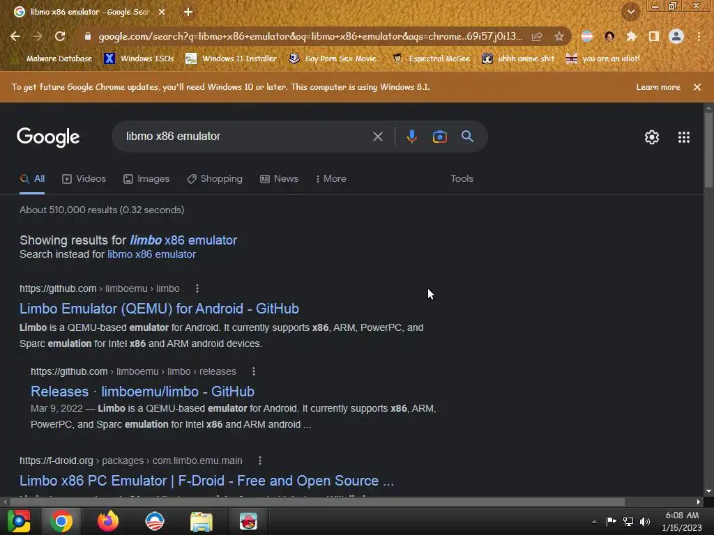Screen dimensions: 714x535
Task: Open Limbo Emulator (QEMU) for Android result
Action: point(160,309)
